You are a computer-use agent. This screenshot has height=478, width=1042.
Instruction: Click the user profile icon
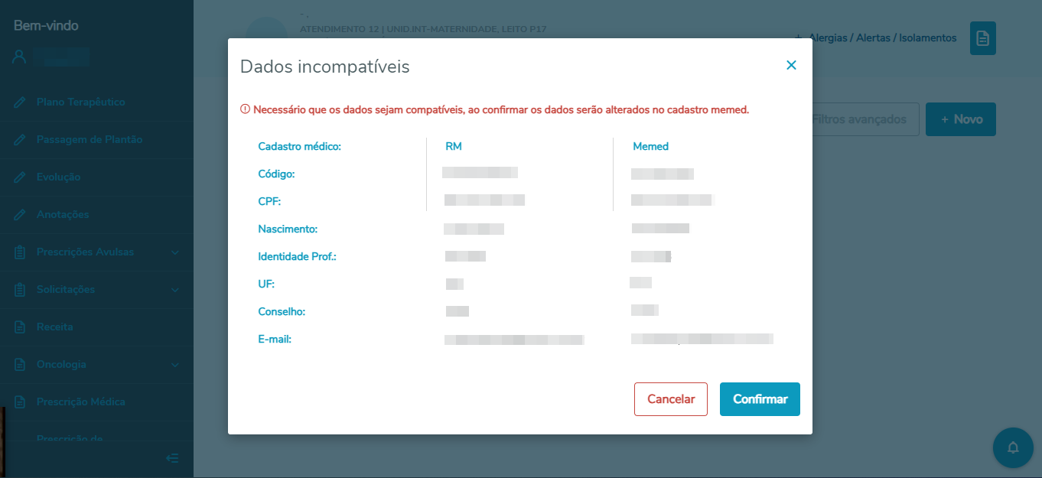[x=20, y=57]
